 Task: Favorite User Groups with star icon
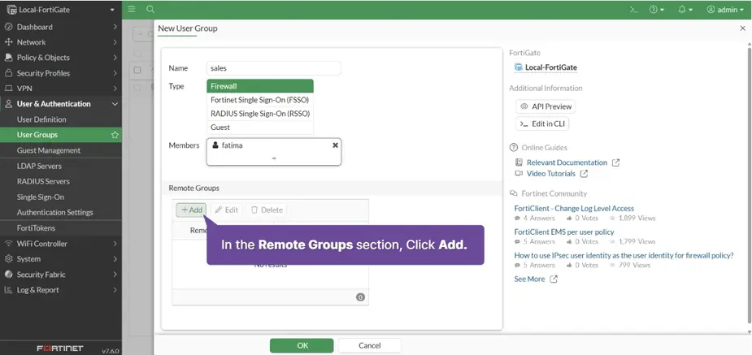click(x=115, y=135)
